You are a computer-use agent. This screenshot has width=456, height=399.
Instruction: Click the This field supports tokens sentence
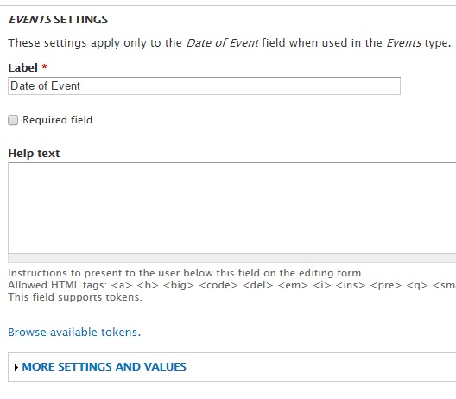(x=75, y=297)
